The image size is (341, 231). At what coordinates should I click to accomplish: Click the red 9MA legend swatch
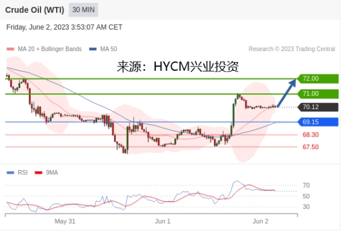tap(39, 173)
